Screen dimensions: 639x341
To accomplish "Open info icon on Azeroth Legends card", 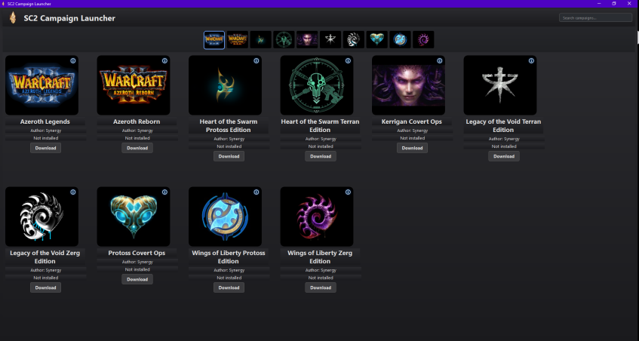I will (73, 60).
